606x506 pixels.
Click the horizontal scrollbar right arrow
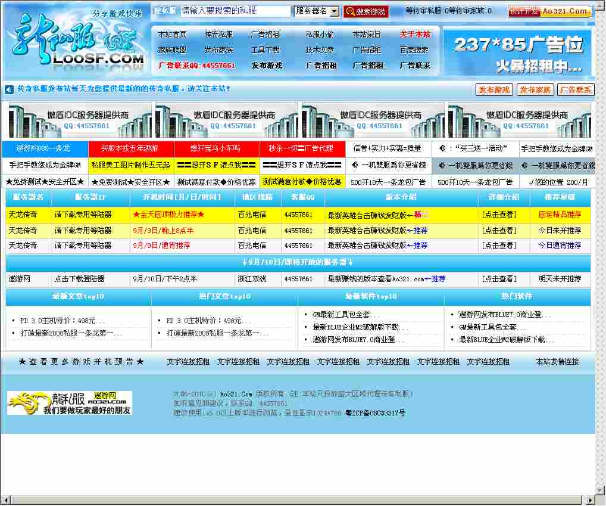coord(591,500)
